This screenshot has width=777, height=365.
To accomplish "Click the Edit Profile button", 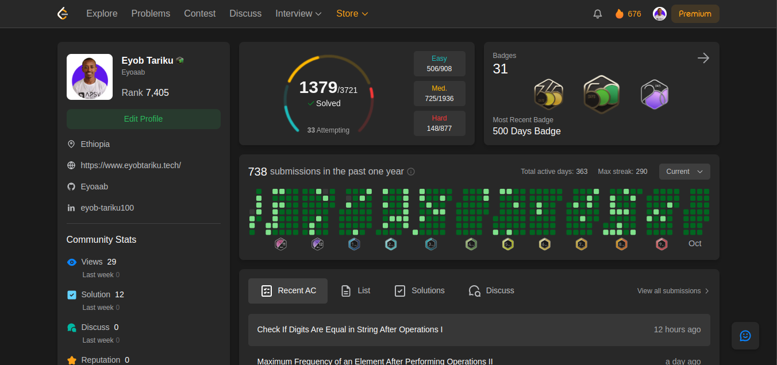I will point(143,119).
